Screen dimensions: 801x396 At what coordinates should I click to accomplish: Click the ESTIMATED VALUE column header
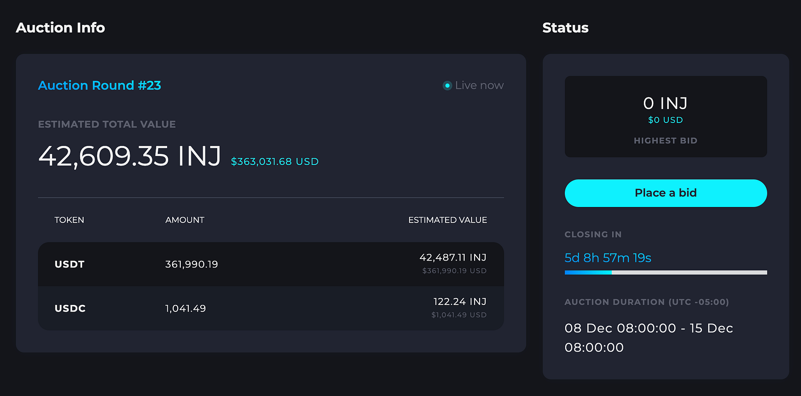[447, 220]
